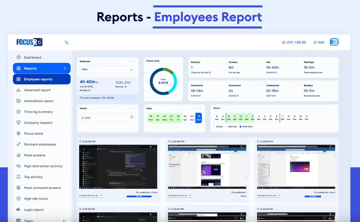Click the Company toppers trophy icon

18,123
